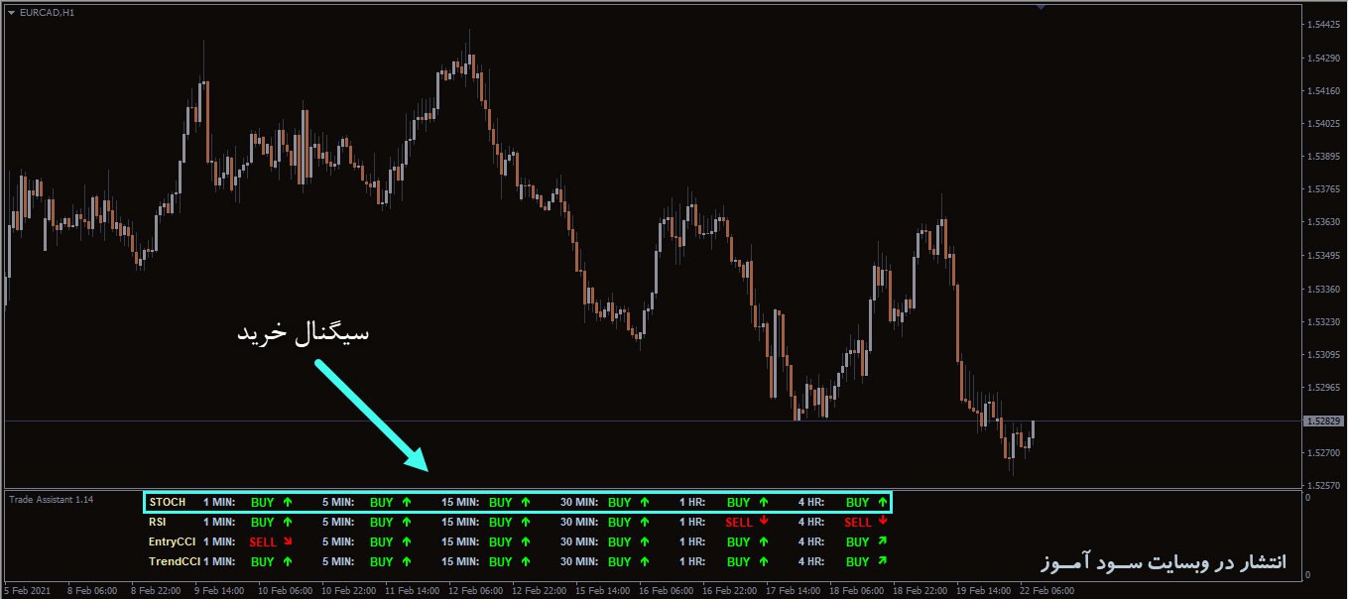Click the RSI 1 HR SELL signal text

(x=739, y=523)
